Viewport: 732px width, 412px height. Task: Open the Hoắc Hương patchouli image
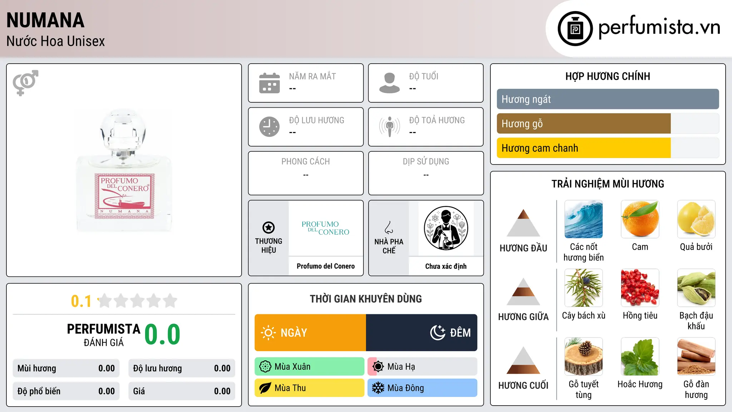click(640, 357)
